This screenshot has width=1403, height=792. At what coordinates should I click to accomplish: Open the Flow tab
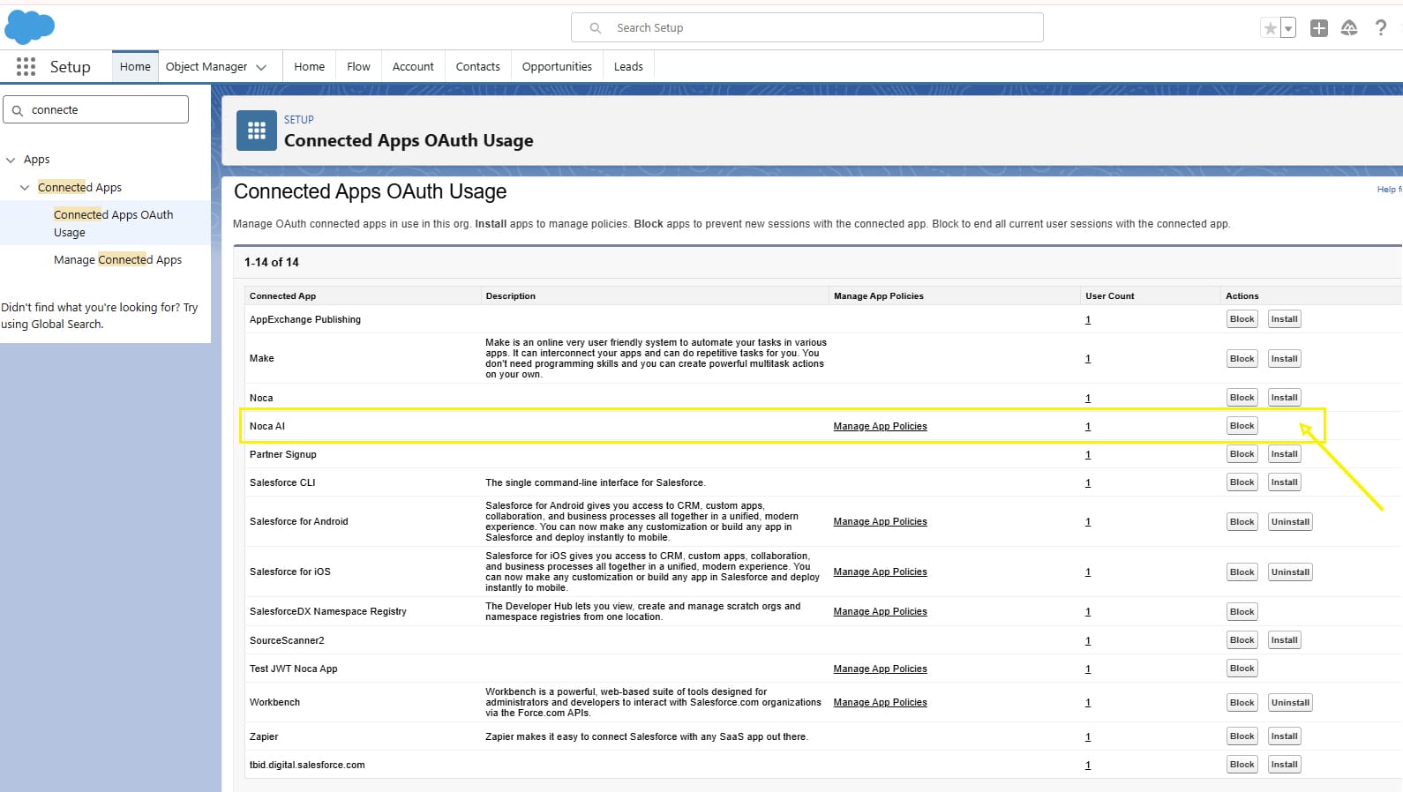[358, 67]
